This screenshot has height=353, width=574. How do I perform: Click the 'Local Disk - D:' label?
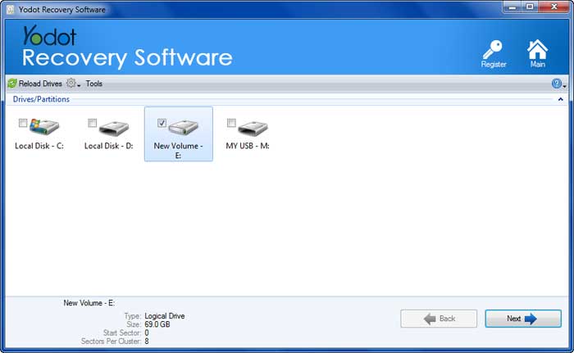(109, 146)
